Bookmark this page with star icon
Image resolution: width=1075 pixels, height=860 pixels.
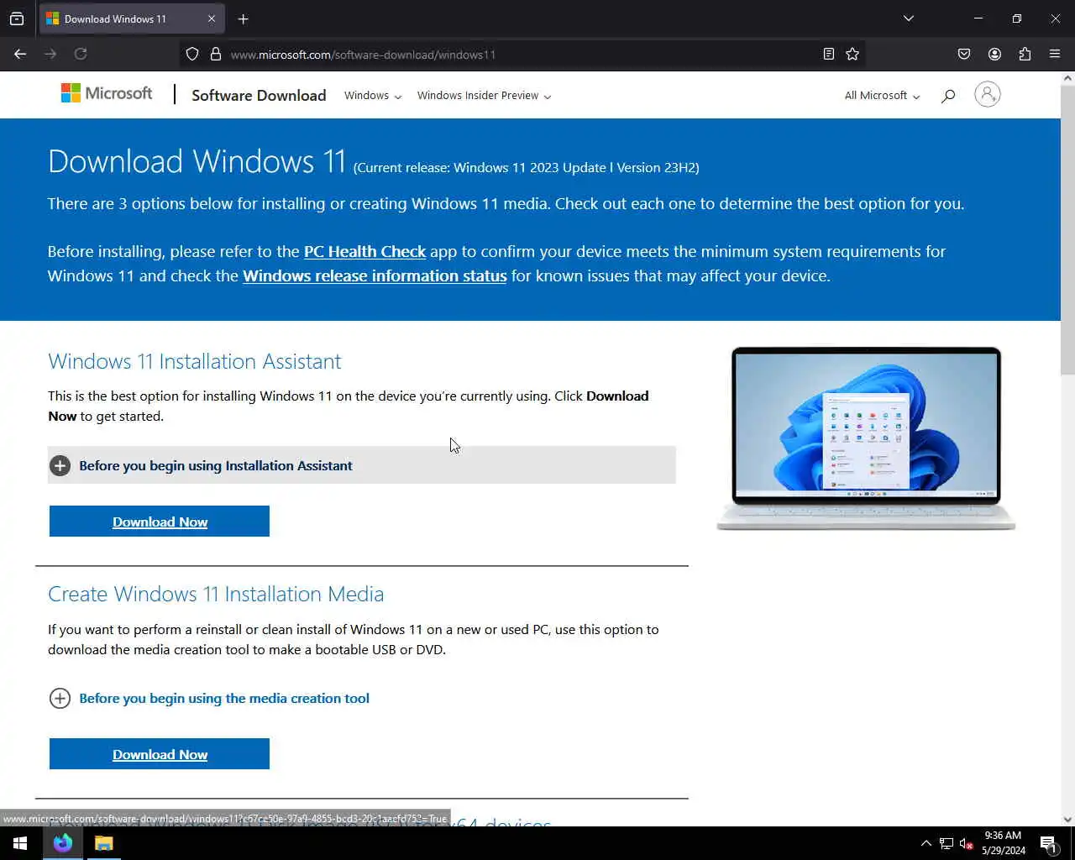852,54
